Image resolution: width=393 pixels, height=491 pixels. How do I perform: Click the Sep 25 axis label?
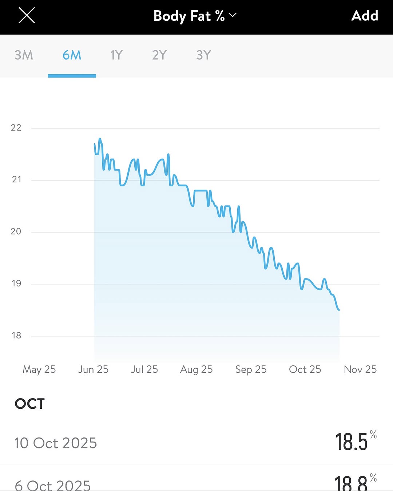click(251, 369)
